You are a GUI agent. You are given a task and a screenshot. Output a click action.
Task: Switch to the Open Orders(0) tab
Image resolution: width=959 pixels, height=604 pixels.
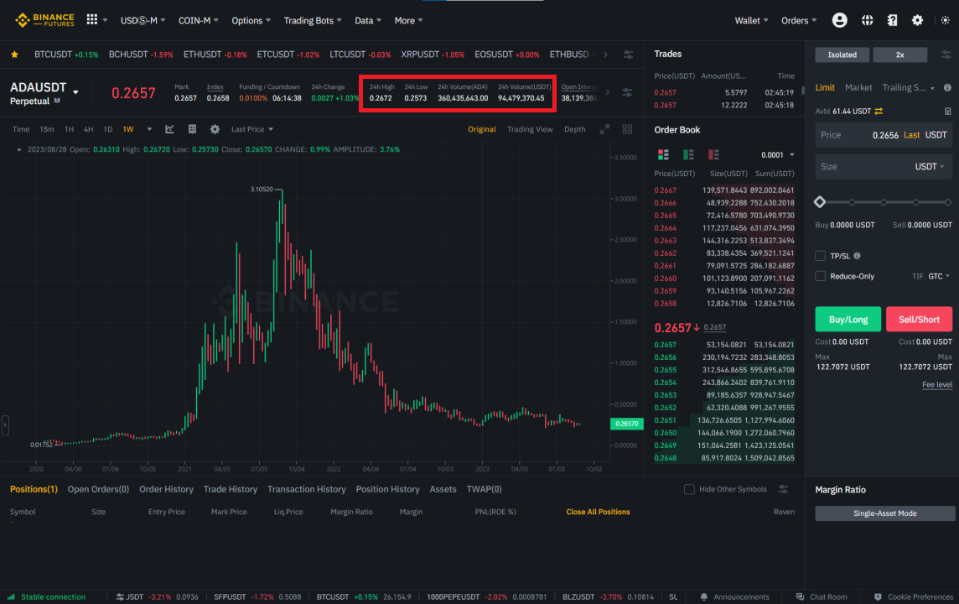point(98,489)
